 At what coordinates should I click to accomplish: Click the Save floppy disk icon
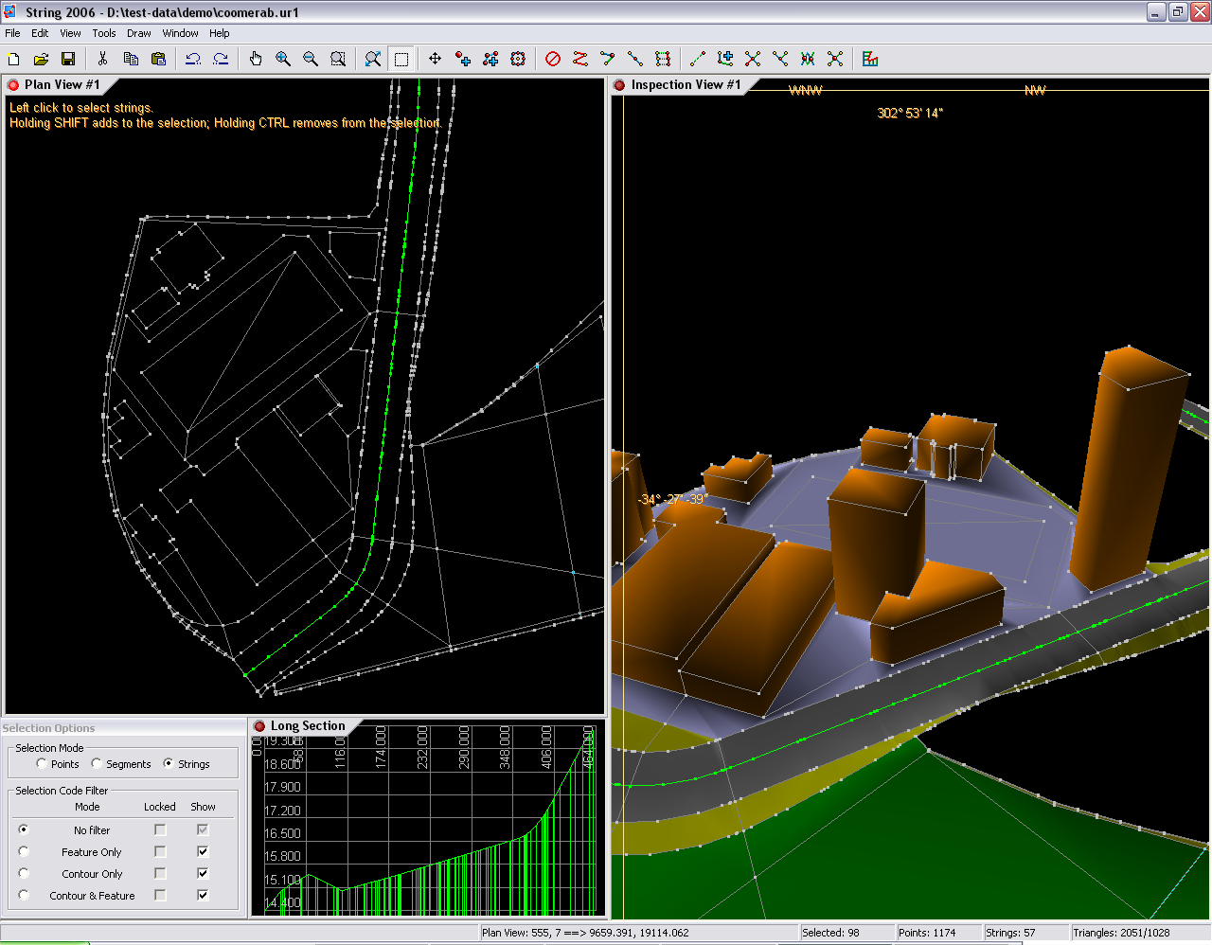tap(68, 59)
